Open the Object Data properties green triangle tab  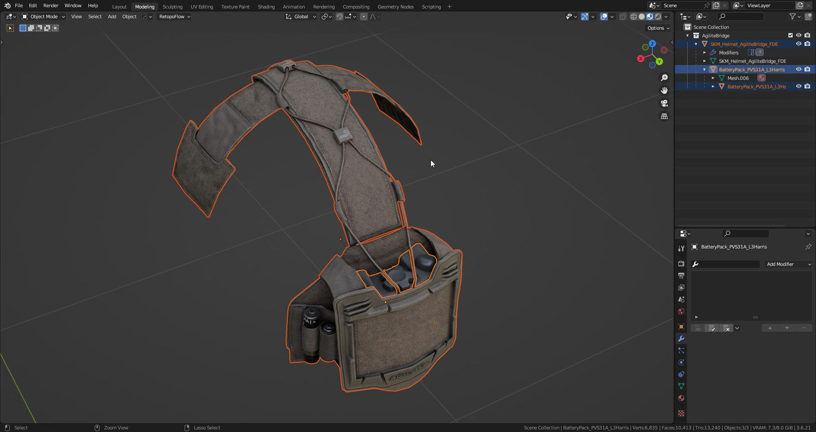[x=681, y=386]
